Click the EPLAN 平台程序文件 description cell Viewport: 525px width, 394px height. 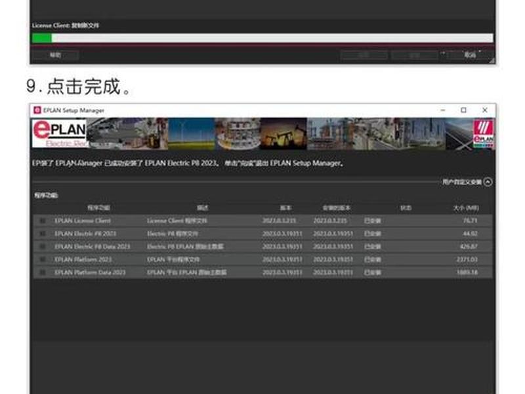(x=173, y=259)
